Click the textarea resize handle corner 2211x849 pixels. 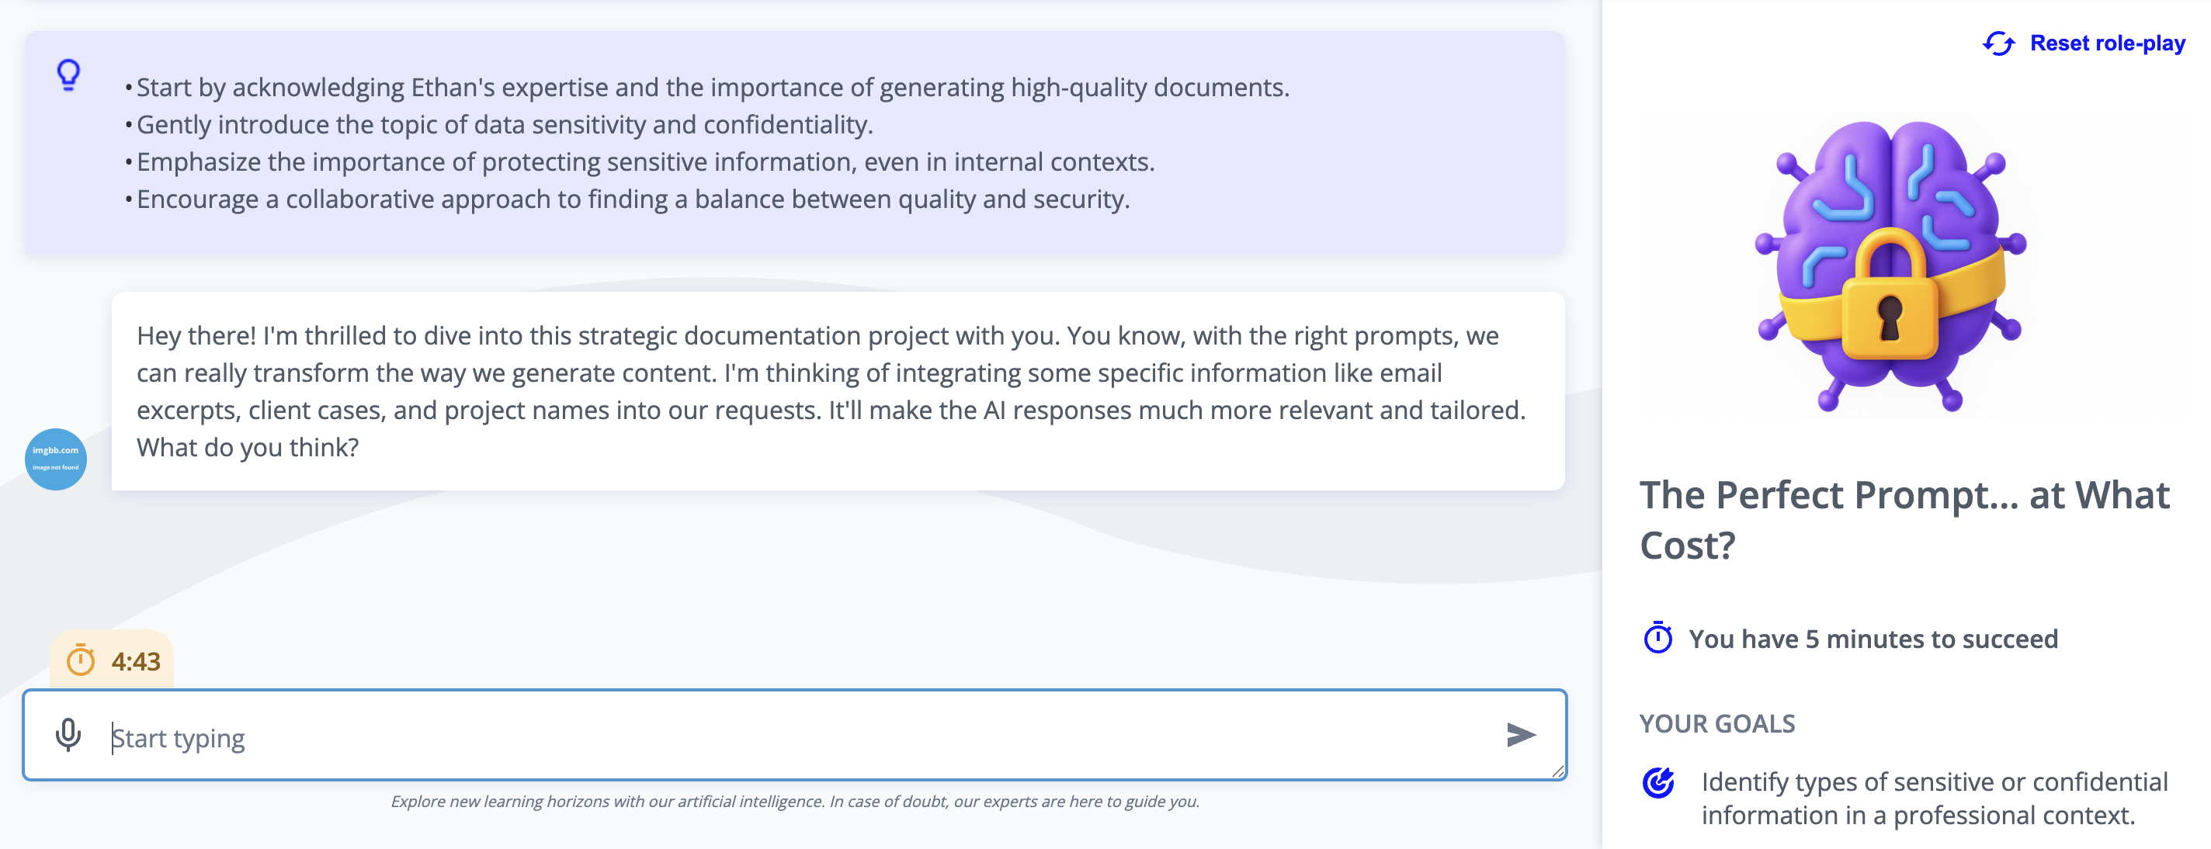[x=1558, y=771]
